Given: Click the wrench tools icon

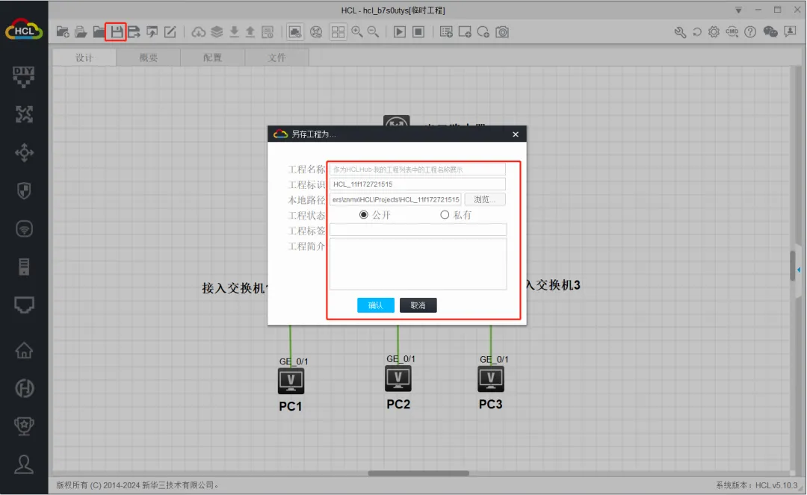Looking at the screenshot, I should point(680,32).
